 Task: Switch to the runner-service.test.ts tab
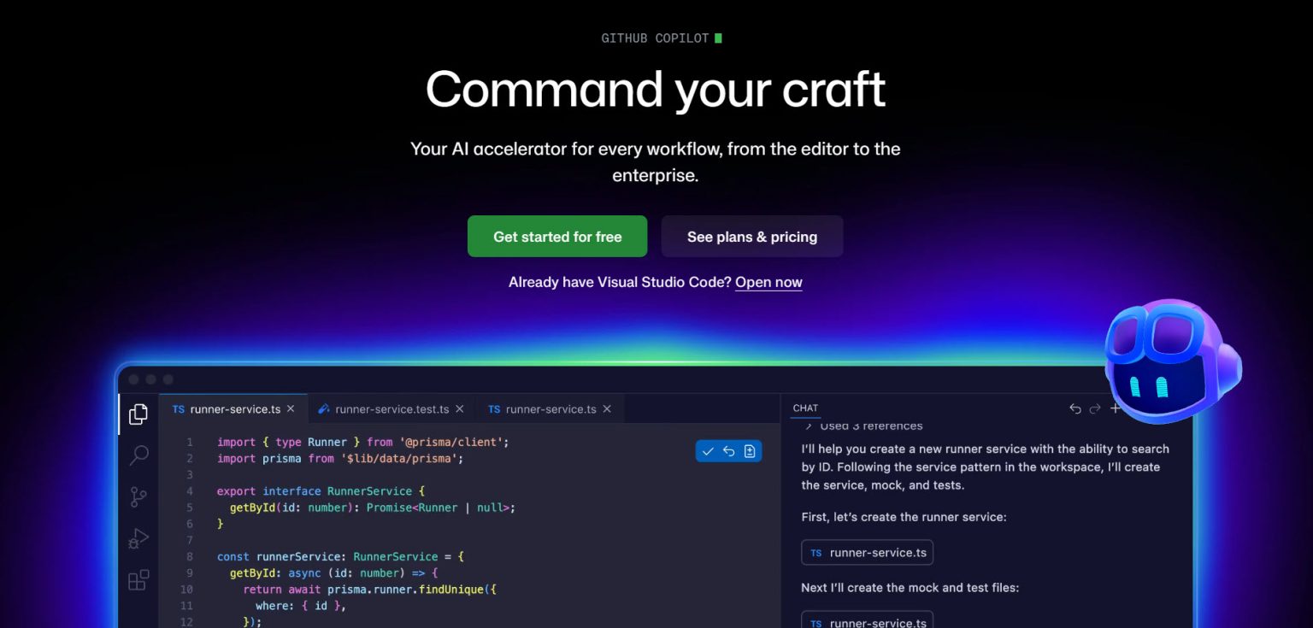click(393, 408)
